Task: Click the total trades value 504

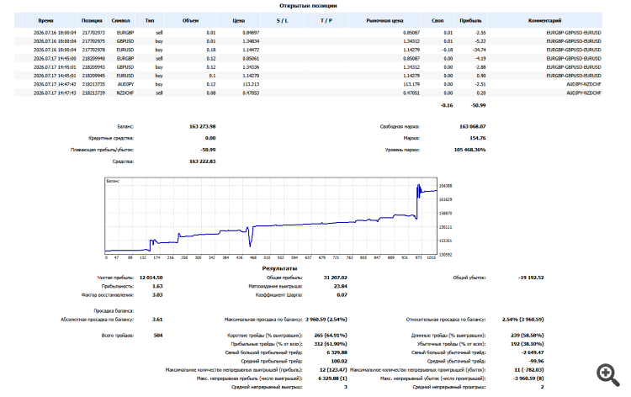Action: [x=158, y=335]
